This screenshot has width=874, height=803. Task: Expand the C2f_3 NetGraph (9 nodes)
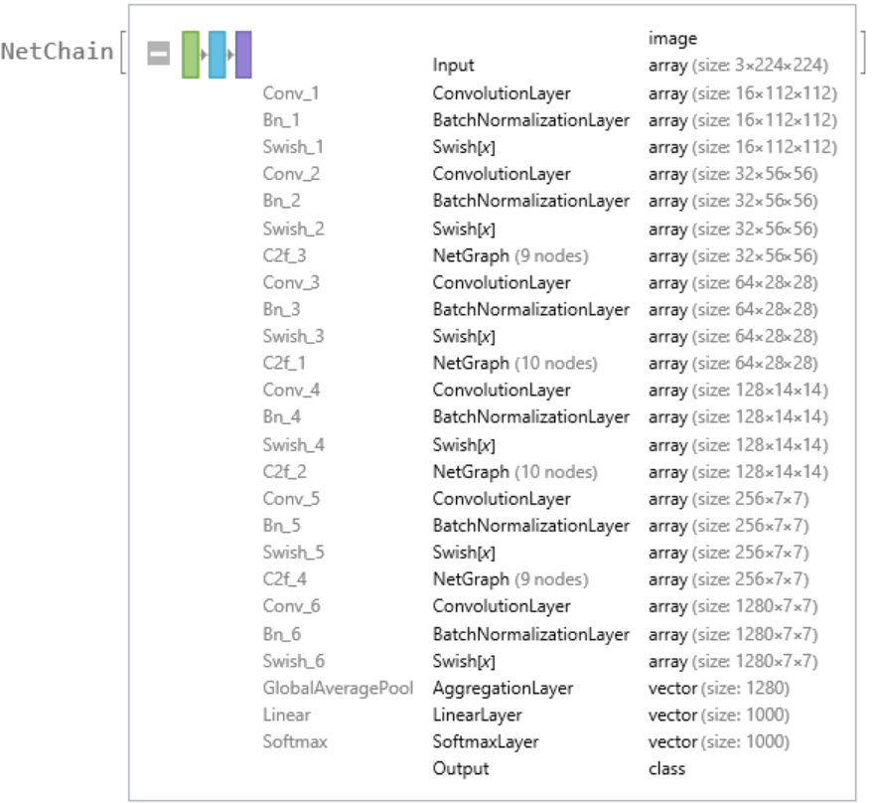point(510,255)
